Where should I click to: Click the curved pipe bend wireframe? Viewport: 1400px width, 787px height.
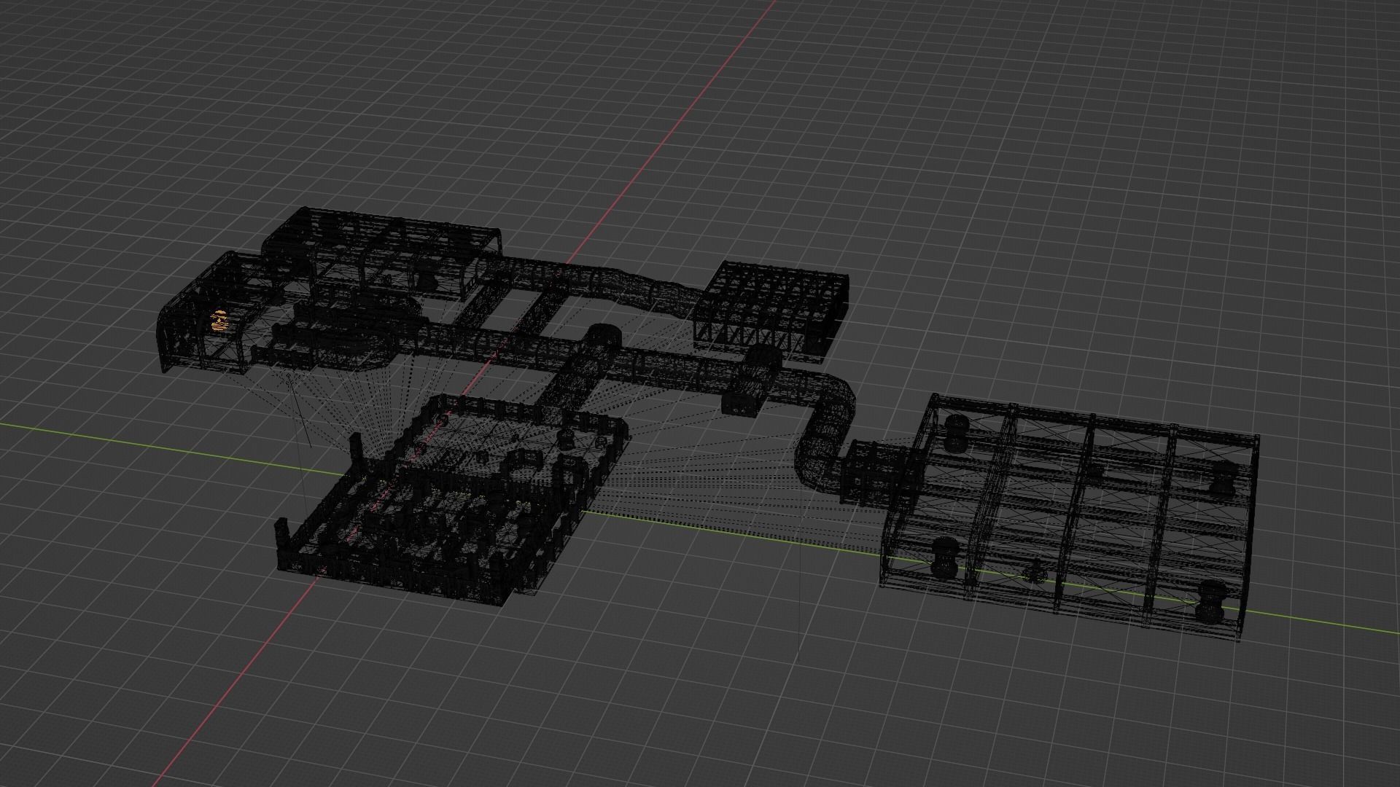pyautogui.click(x=825, y=434)
